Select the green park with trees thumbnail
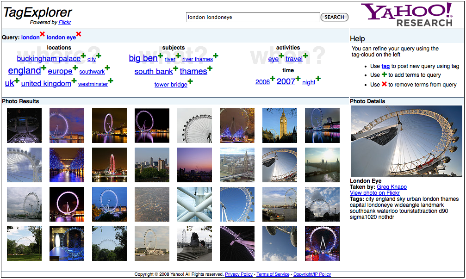The width and height of the screenshot is (466, 279). [x=25, y=244]
